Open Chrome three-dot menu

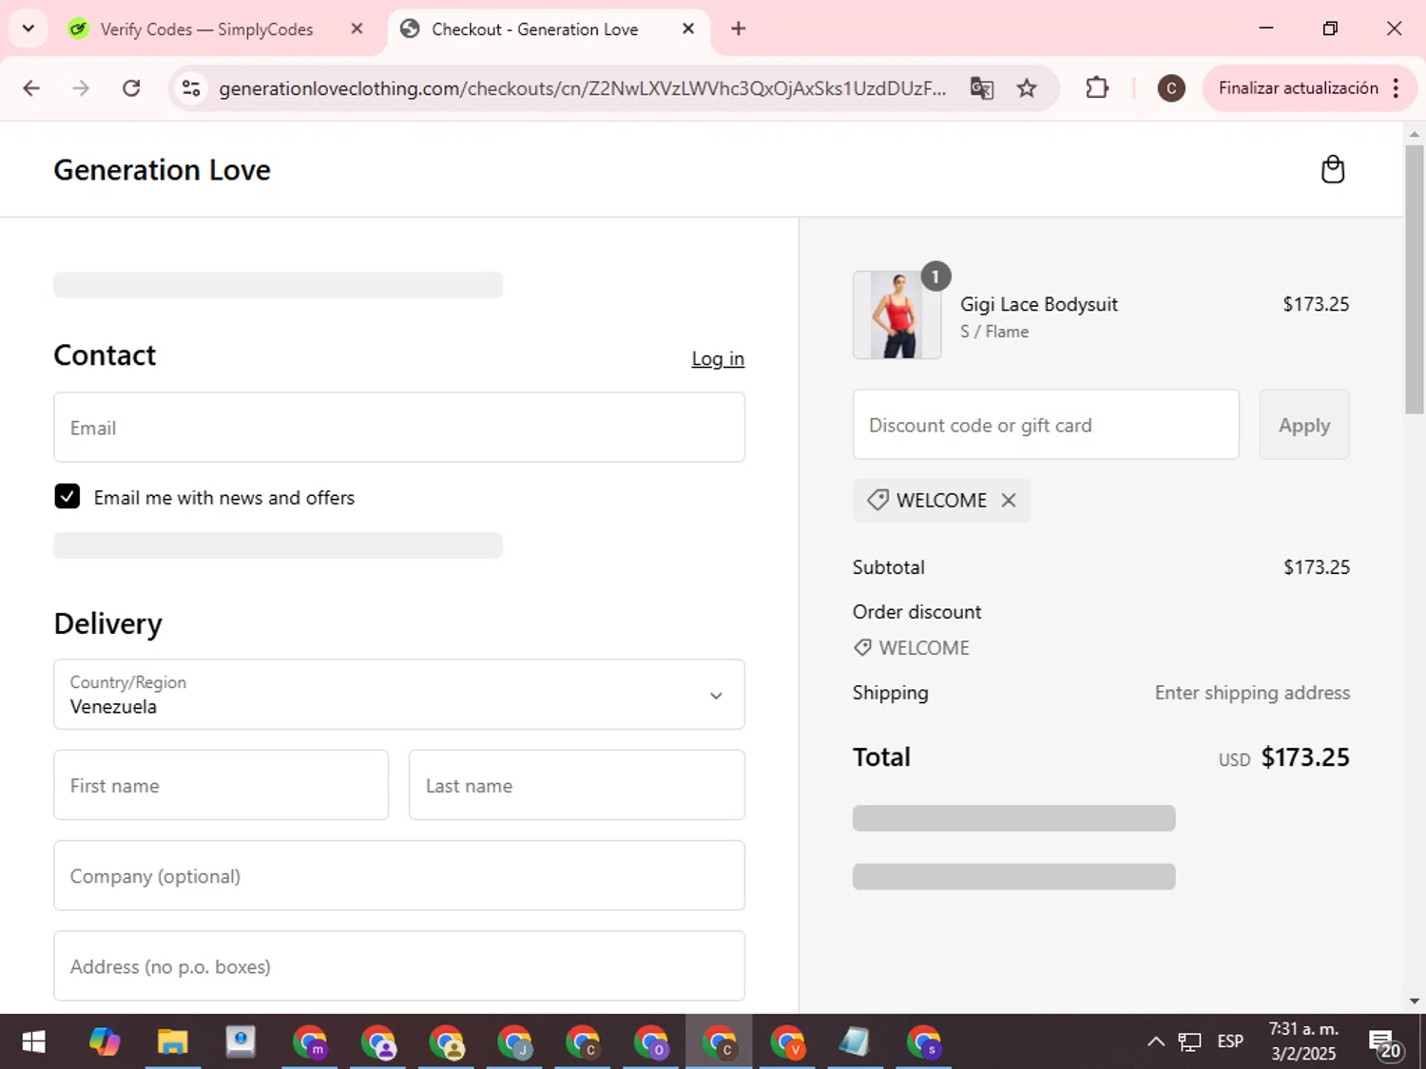pyautogui.click(x=1396, y=88)
